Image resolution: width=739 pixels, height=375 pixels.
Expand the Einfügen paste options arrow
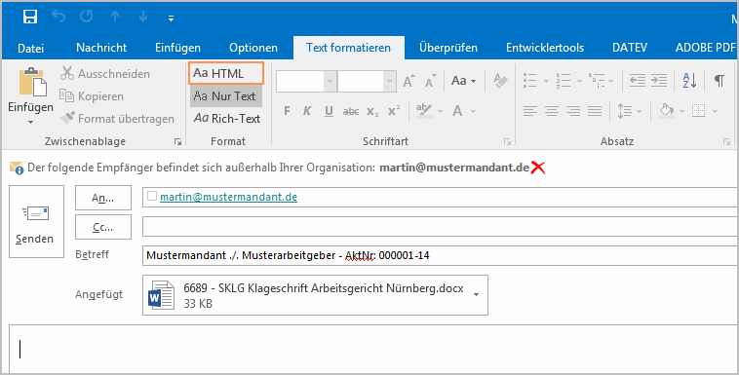[30, 122]
